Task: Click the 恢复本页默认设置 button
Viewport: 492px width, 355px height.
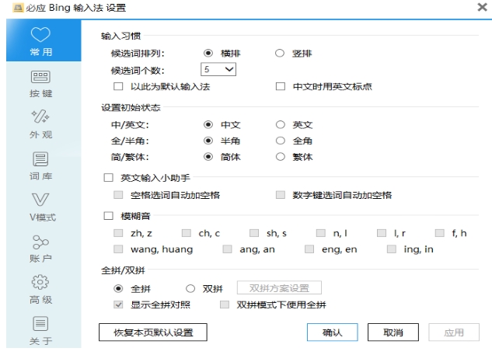Action: coord(154,332)
